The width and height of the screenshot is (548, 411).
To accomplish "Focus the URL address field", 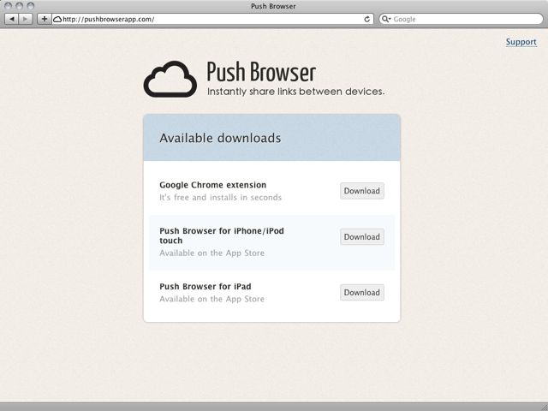I will click(212, 19).
